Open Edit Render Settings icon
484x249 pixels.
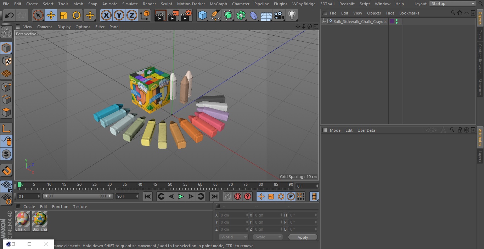(x=186, y=15)
